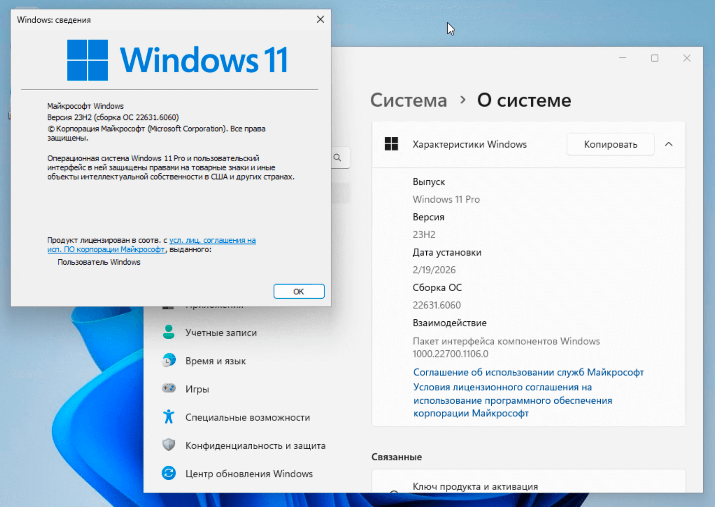
Task: Go back to Система breadcrumb
Action: [408, 100]
